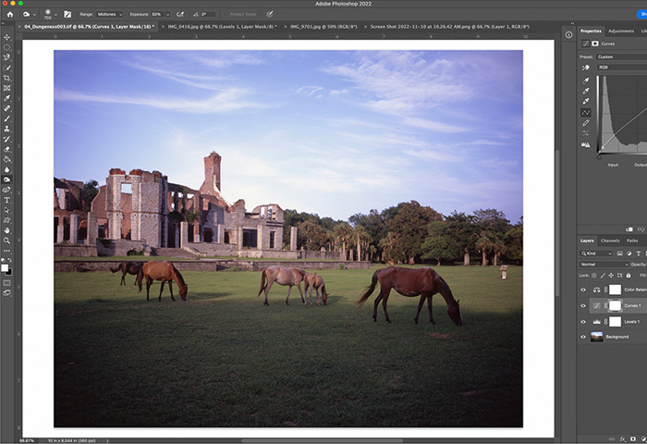Open the layer Kind filter dropdown
This screenshot has width=647, height=444.
coord(596,253)
